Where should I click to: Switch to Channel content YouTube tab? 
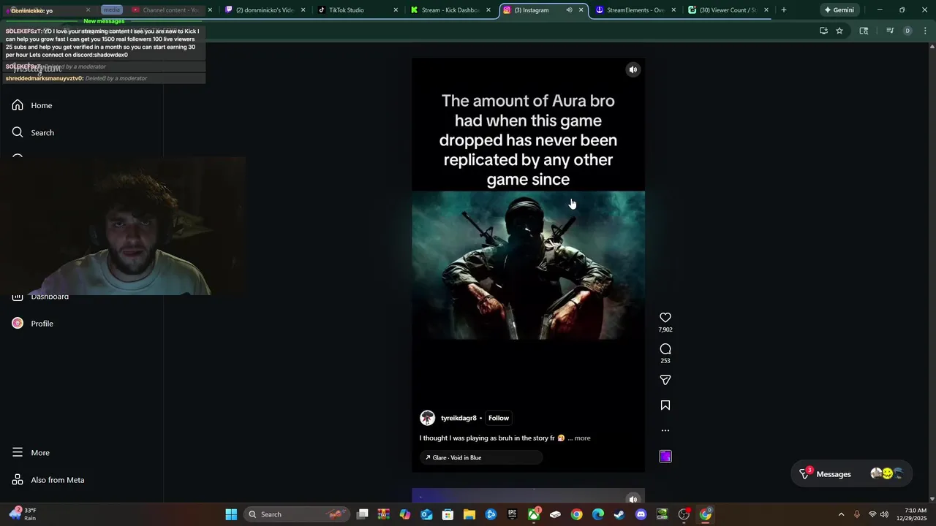tap(171, 10)
